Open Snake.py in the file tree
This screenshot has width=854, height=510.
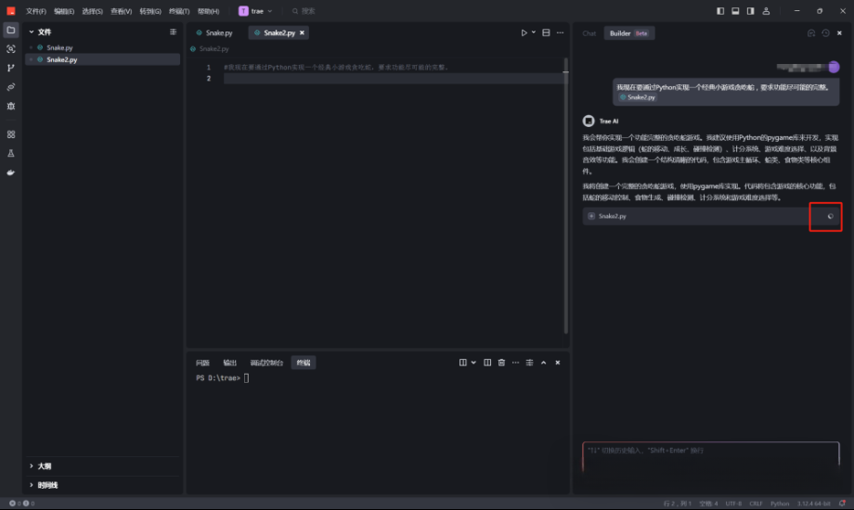(59, 47)
